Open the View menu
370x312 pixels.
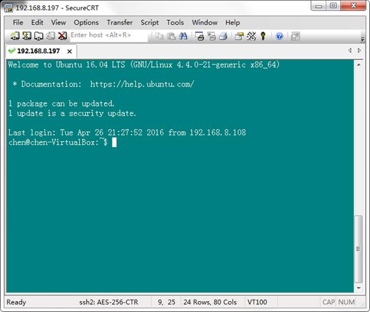[59, 22]
